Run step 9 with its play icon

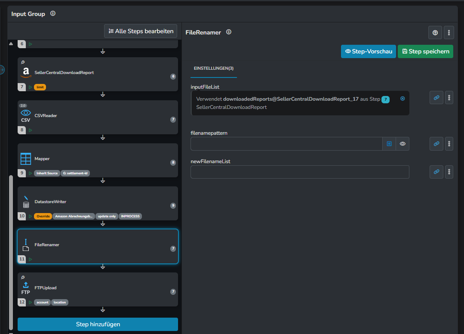(31, 173)
